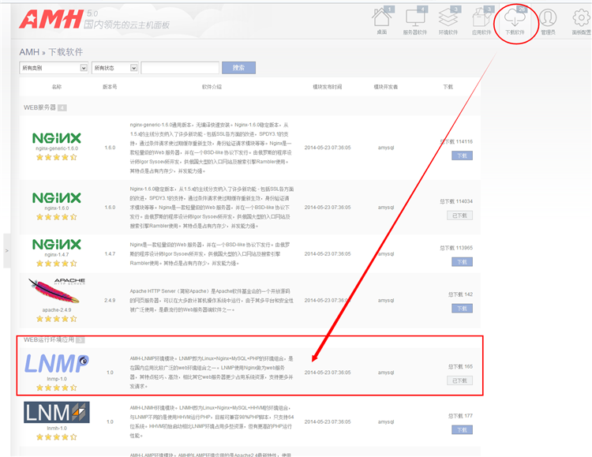Image resolution: width=592 pixels, height=457 pixels.
Task: Click 下载 button for nginx-1.4.7
Action: click(460, 261)
